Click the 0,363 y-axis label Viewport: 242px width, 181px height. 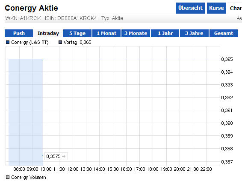[227, 85]
